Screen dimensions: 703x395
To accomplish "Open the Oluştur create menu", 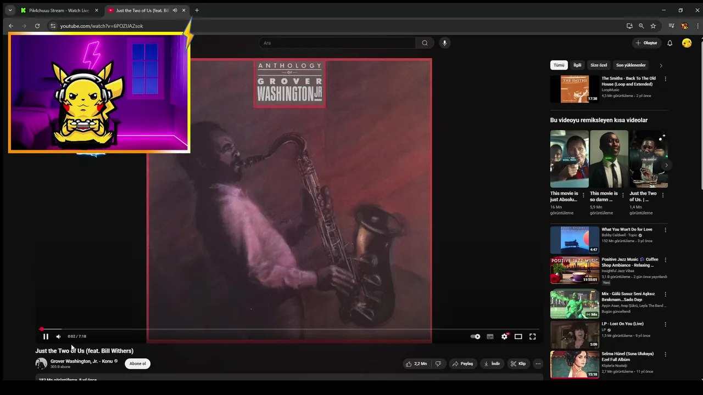I will click(x=646, y=43).
